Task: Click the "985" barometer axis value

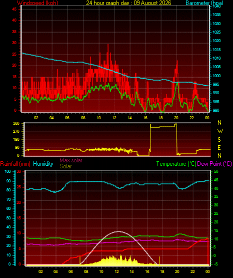Action: (215, 102)
